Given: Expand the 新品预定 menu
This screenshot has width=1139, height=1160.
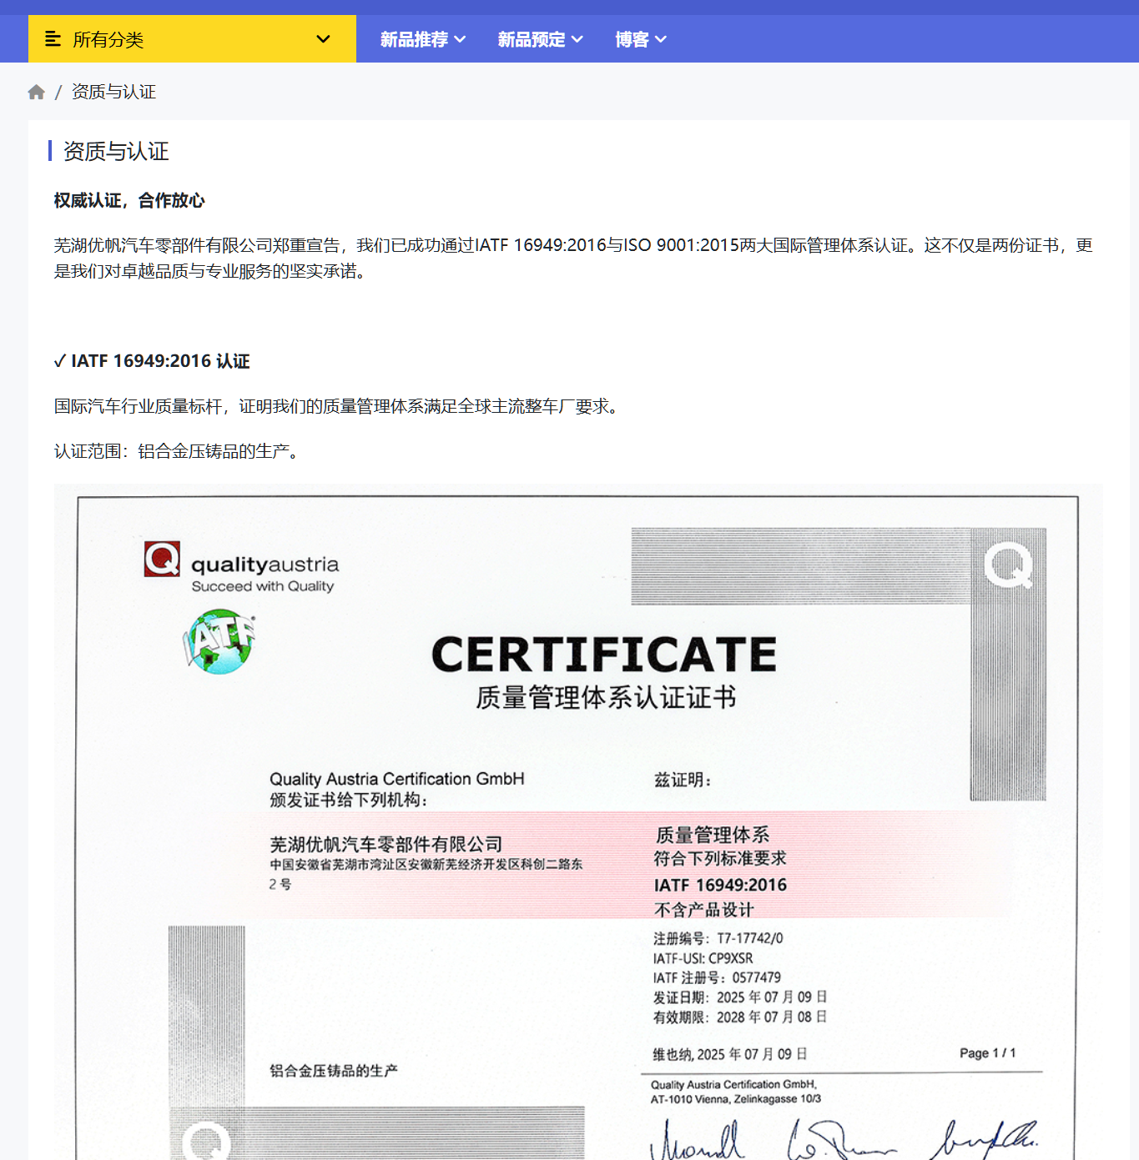Looking at the screenshot, I should [541, 39].
